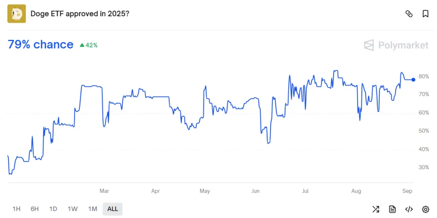Open chart settings gear

[x=425, y=209]
